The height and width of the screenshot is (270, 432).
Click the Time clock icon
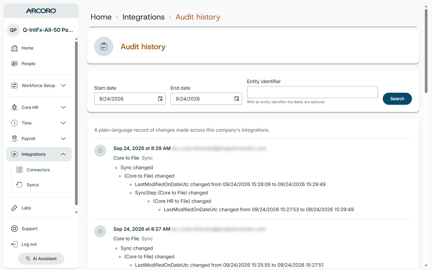14,123
